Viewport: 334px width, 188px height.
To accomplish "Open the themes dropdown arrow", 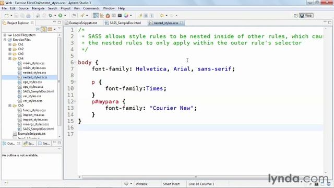I will tap(131, 16).
